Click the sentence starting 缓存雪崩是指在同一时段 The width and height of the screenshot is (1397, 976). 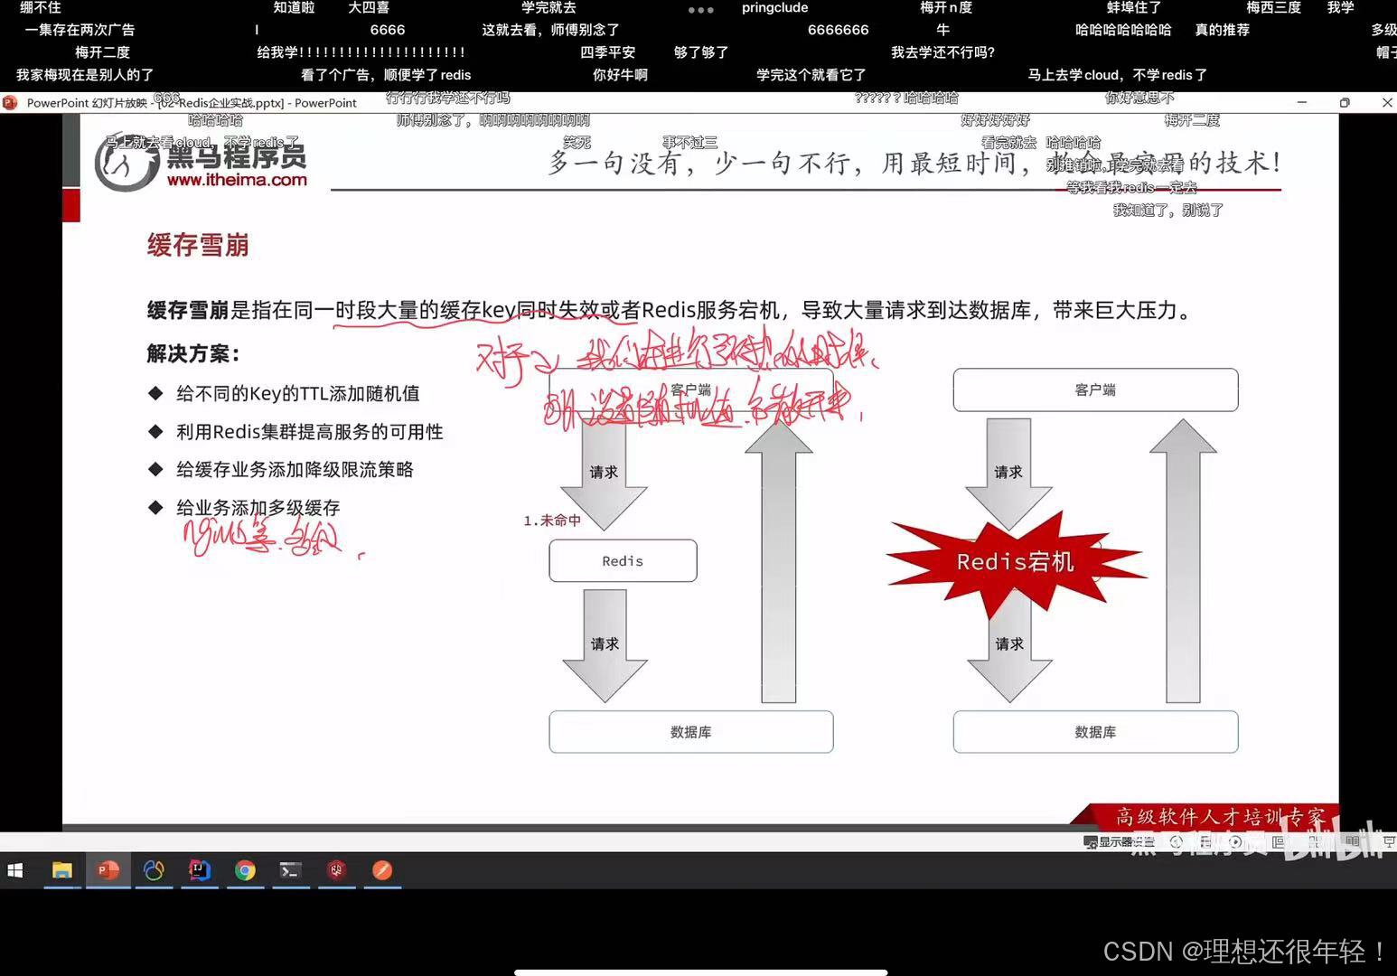click(670, 311)
